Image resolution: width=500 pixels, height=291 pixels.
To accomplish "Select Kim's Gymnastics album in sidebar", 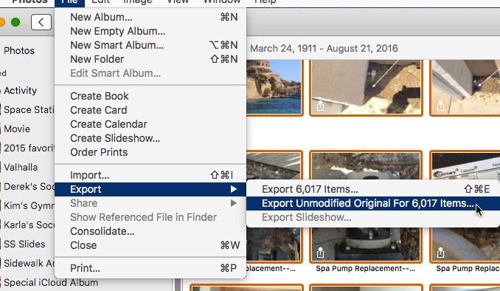I will point(29,205).
